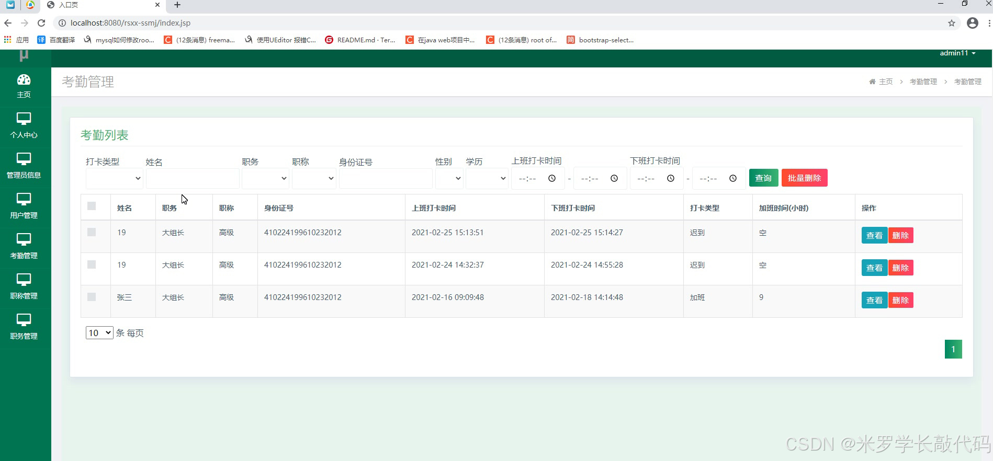Reload the page with refresh icon
The image size is (993, 461).
pos(41,23)
